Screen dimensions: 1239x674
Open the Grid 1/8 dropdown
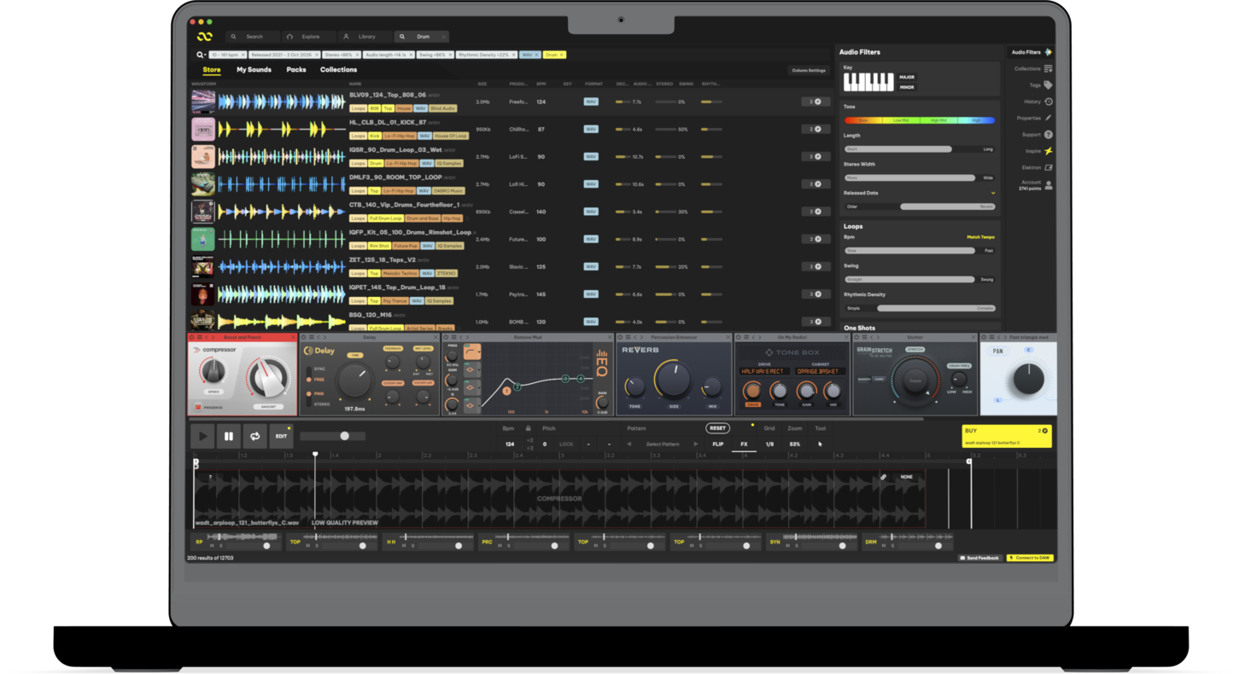[x=769, y=444]
